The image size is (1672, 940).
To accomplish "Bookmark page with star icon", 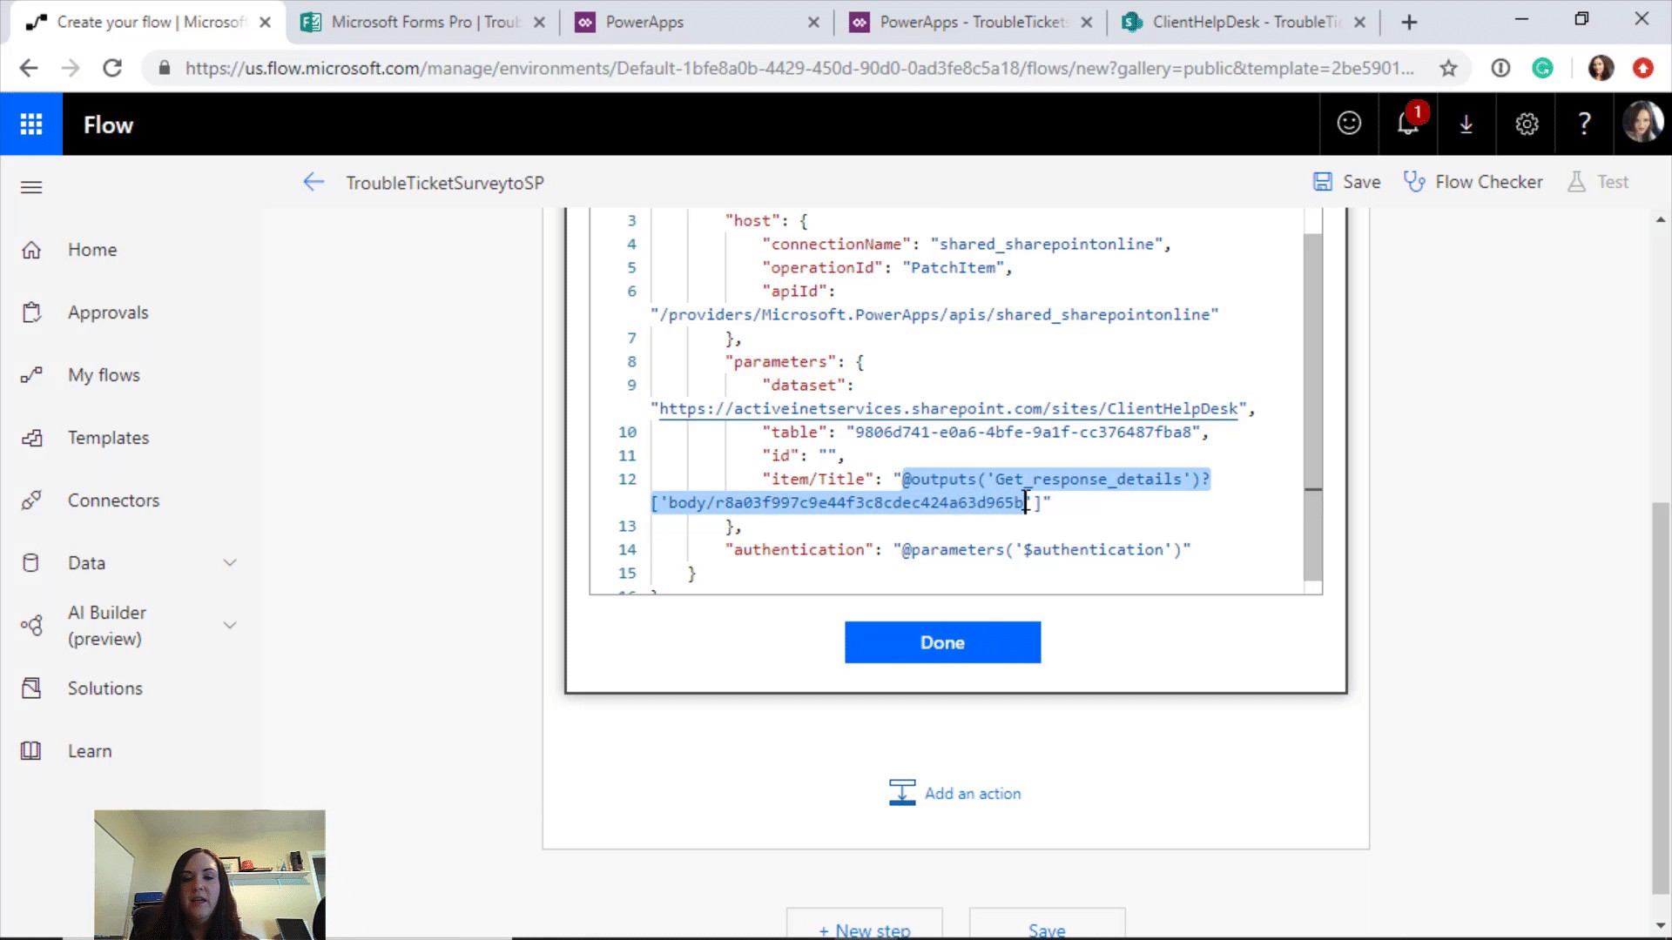I will coord(1448,68).
